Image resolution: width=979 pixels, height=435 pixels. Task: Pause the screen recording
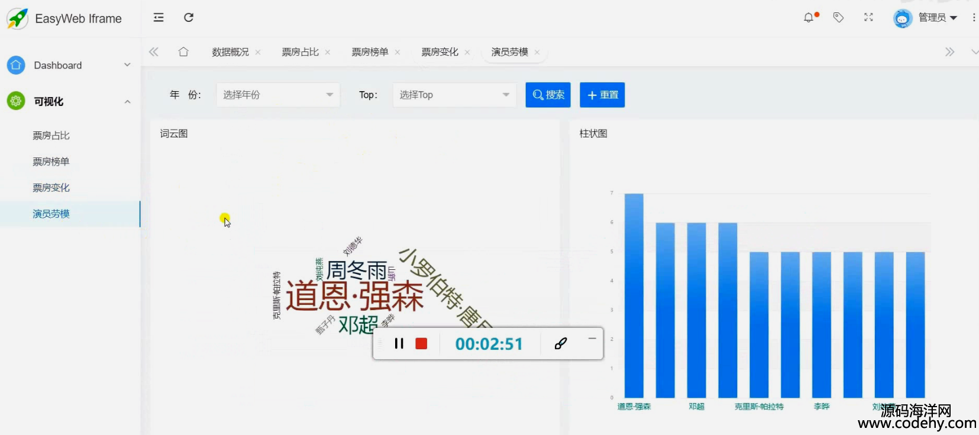pos(399,344)
